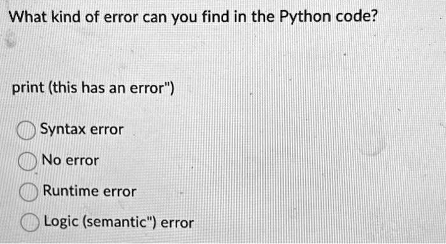Screen dimensions: 446x244
Task: Choose the No error radio option
Action: pyautogui.click(x=27, y=161)
